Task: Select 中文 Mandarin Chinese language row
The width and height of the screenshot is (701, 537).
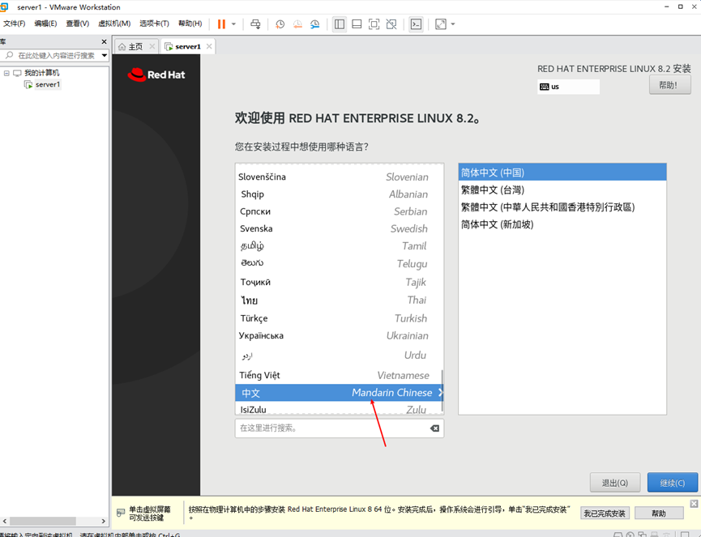Action: tap(339, 393)
